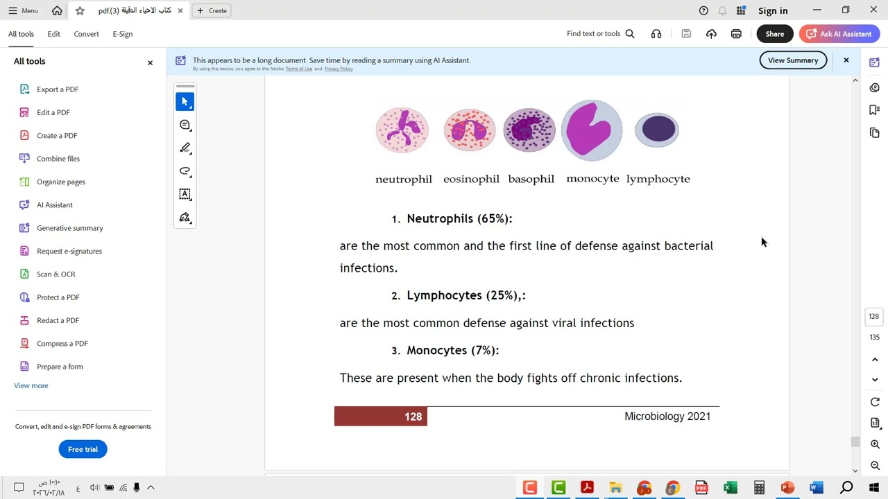This screenshot has width=888, height=499.
Task: Close the All tools panel
Action: [x=150, y=62]
